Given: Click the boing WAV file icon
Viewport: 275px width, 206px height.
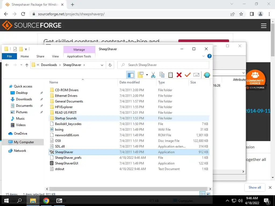Looking at the screenshot, I should point(52,130).
